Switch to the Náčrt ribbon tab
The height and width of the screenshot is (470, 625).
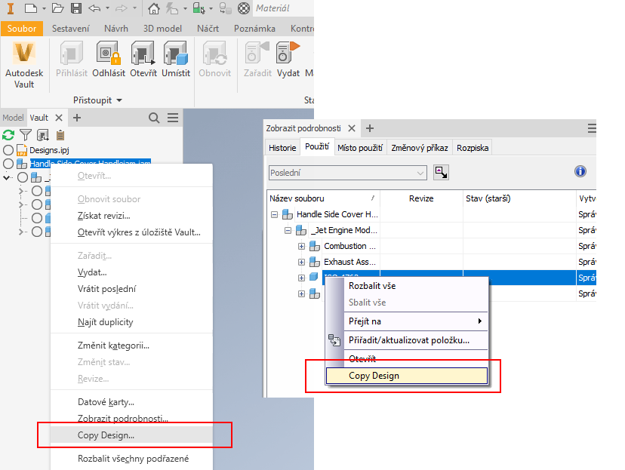click(x=208, y=29)
